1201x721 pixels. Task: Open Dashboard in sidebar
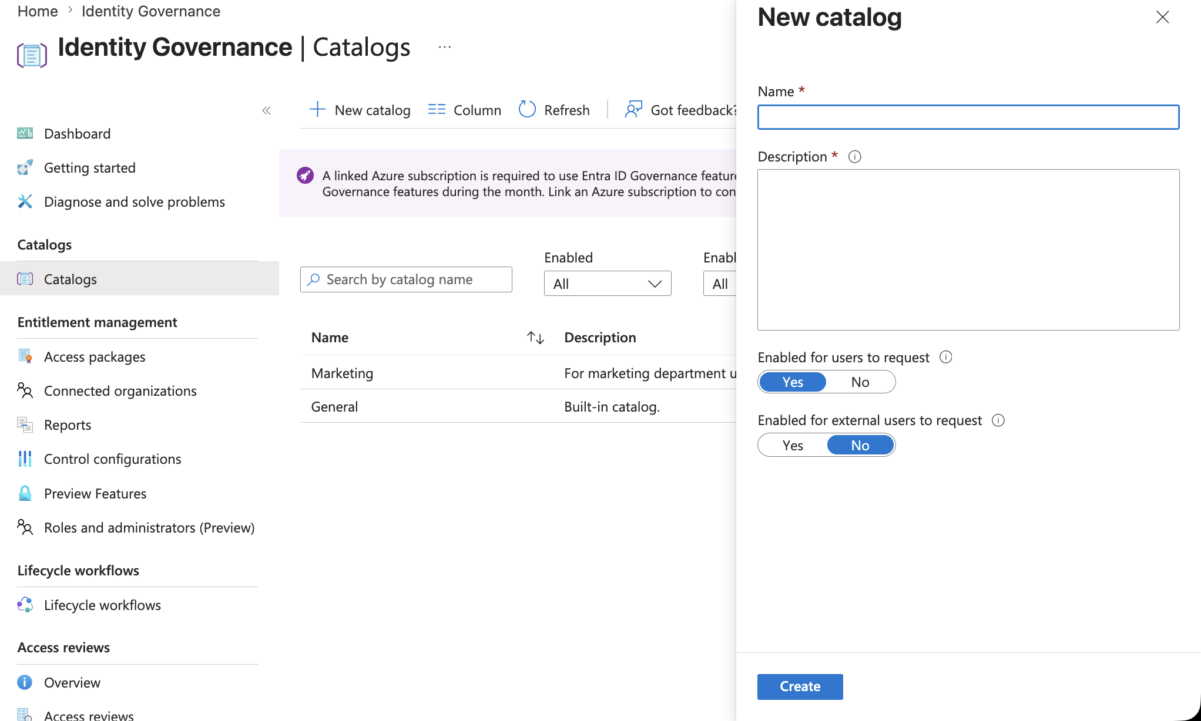(x=77, y=133)
